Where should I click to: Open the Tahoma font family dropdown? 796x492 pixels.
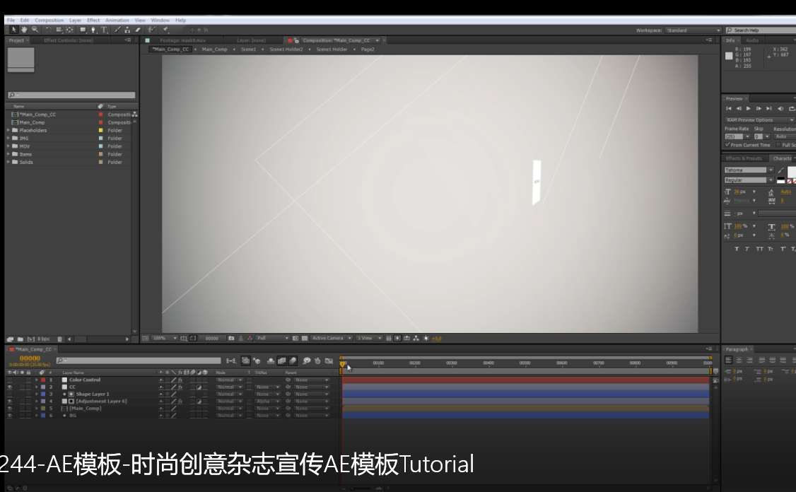click(x=749, y=170)
